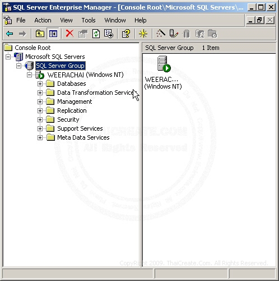This screenshot has width=279, height=281.
Task: Click the Microsoft SQL Servers tree icon
Action: 18,57
